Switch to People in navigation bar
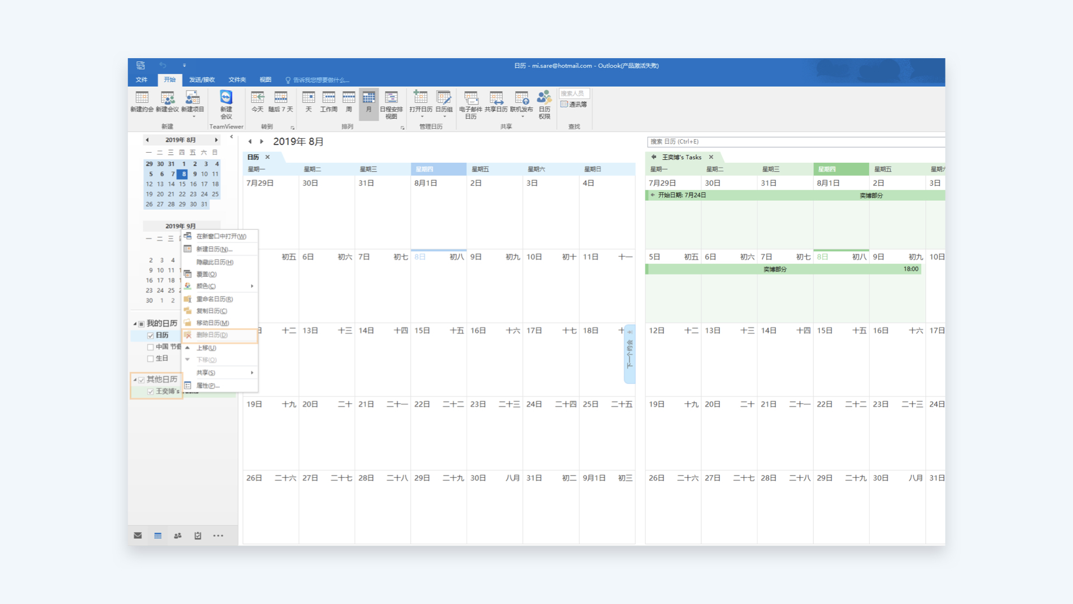The width and height of the screenshot is (1073, 604). 178,535
